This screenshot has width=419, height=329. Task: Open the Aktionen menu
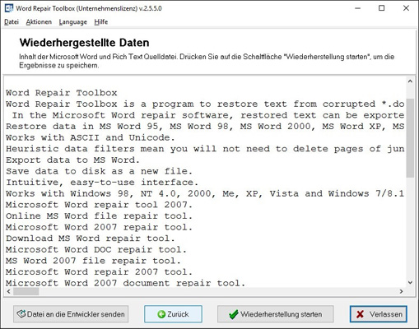click(39, 22)
